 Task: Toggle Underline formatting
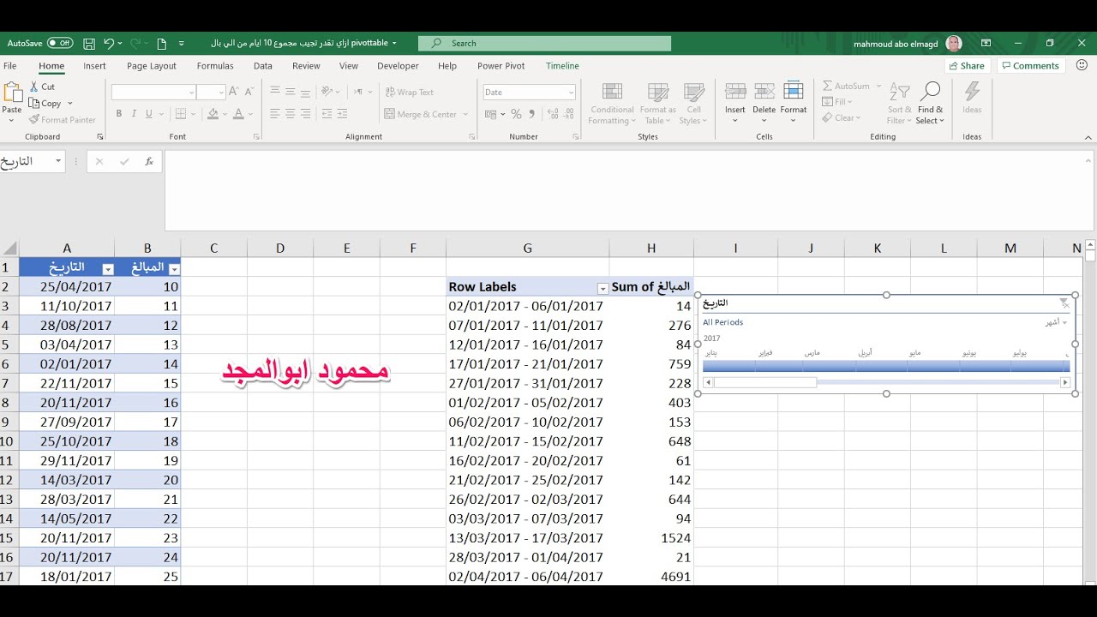[149, 114]
